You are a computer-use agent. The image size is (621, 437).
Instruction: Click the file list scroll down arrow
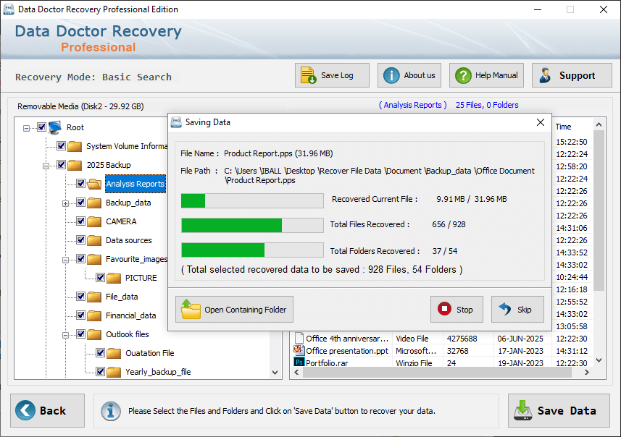599,360
